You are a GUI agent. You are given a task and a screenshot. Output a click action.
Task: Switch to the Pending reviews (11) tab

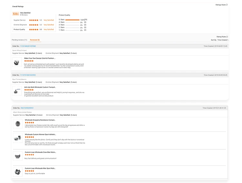point(19,40)
